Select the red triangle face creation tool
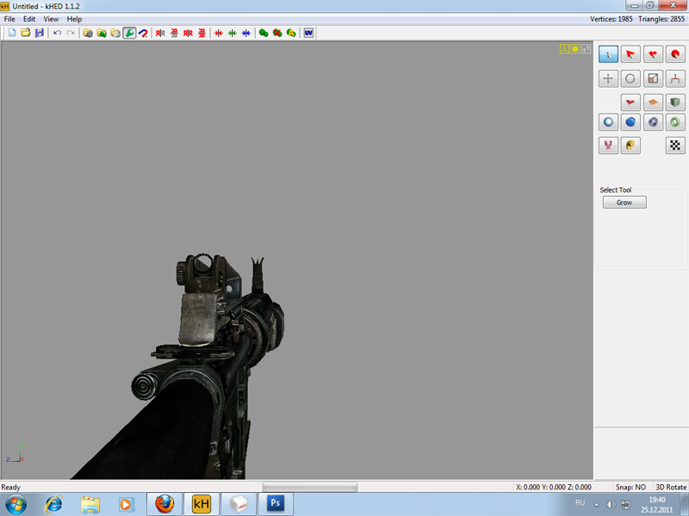This screenshot has height=516, width=689. click(x=630, y=102)
